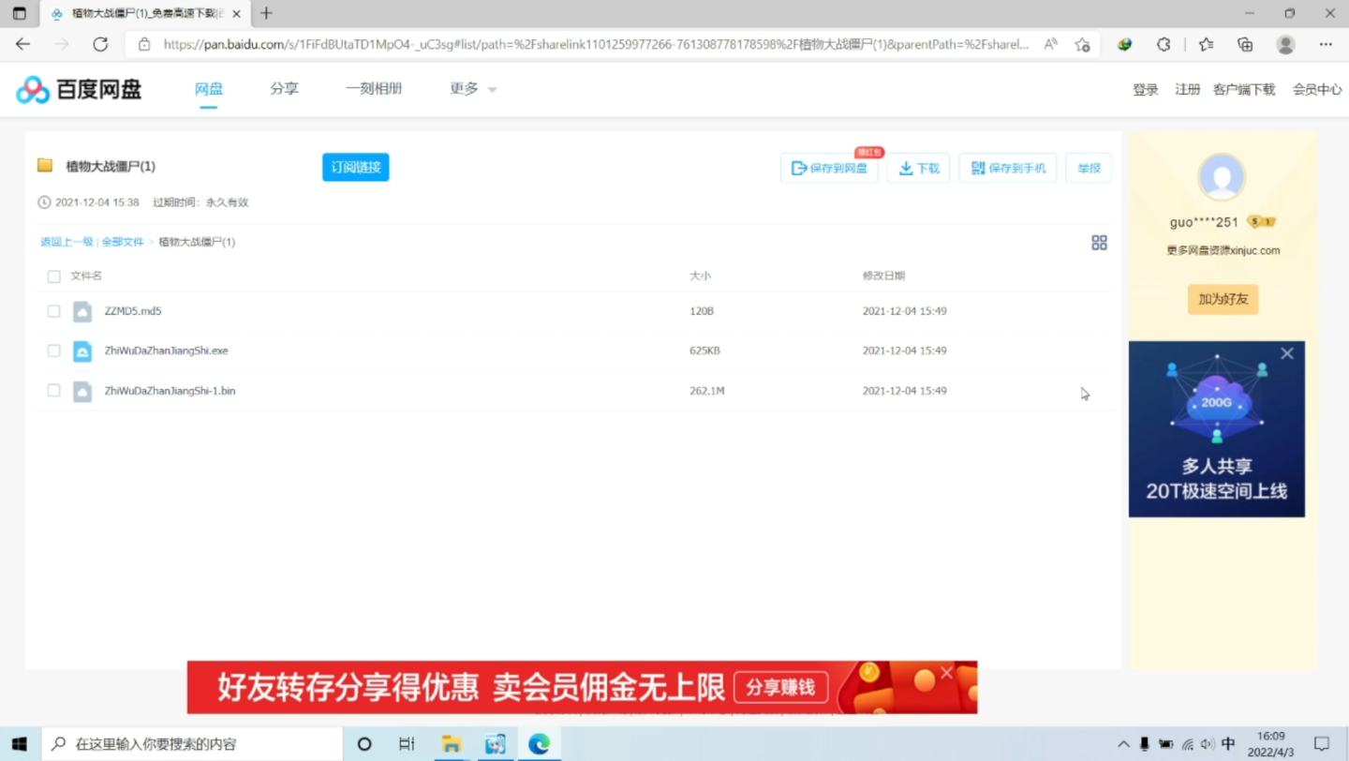Toggle the select-all 文件名 checkbox
The width and height of the screenshot is (1349, 761).
click(x=53, y=276)
